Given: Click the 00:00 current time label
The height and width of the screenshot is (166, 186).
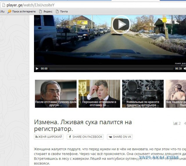Looking at the screenshot, I should pos(44,69).
